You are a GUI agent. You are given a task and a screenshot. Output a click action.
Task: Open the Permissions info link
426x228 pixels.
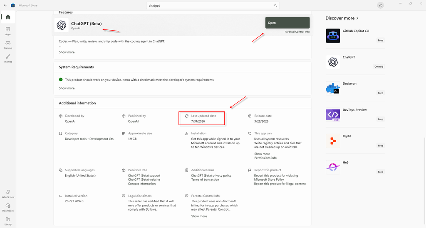coord(265,158)
